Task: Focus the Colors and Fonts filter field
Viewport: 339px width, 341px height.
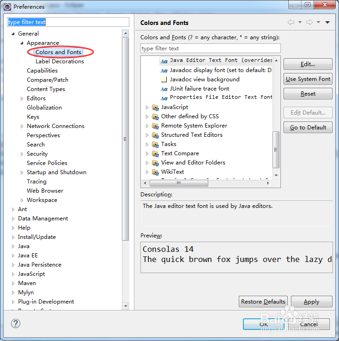Action: [x=211, y=48]
